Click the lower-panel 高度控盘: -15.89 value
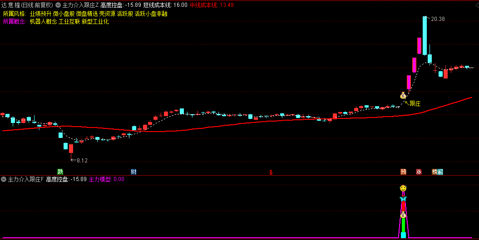Viewport: 479px width, 240px height. coord(66,179)
